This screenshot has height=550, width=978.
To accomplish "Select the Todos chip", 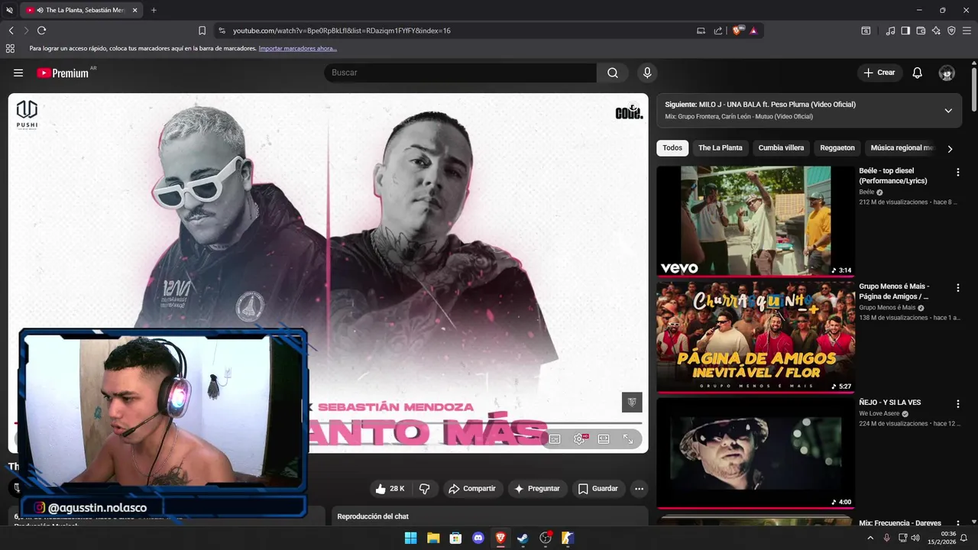I will pyautogui.click(x=672, y=148).
